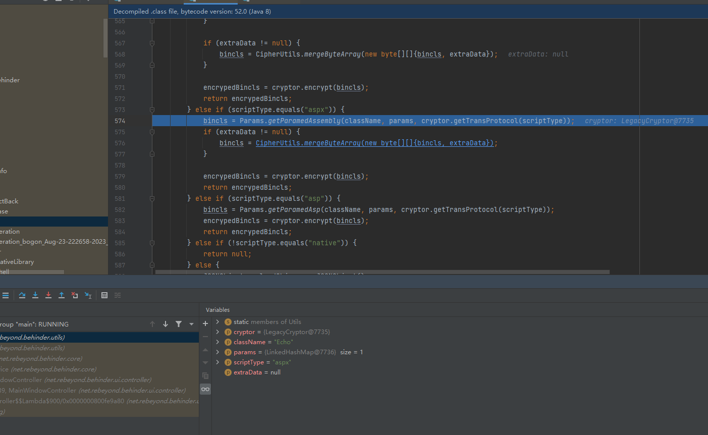Click the Step Out up-arrow icon

pos(62,295)
